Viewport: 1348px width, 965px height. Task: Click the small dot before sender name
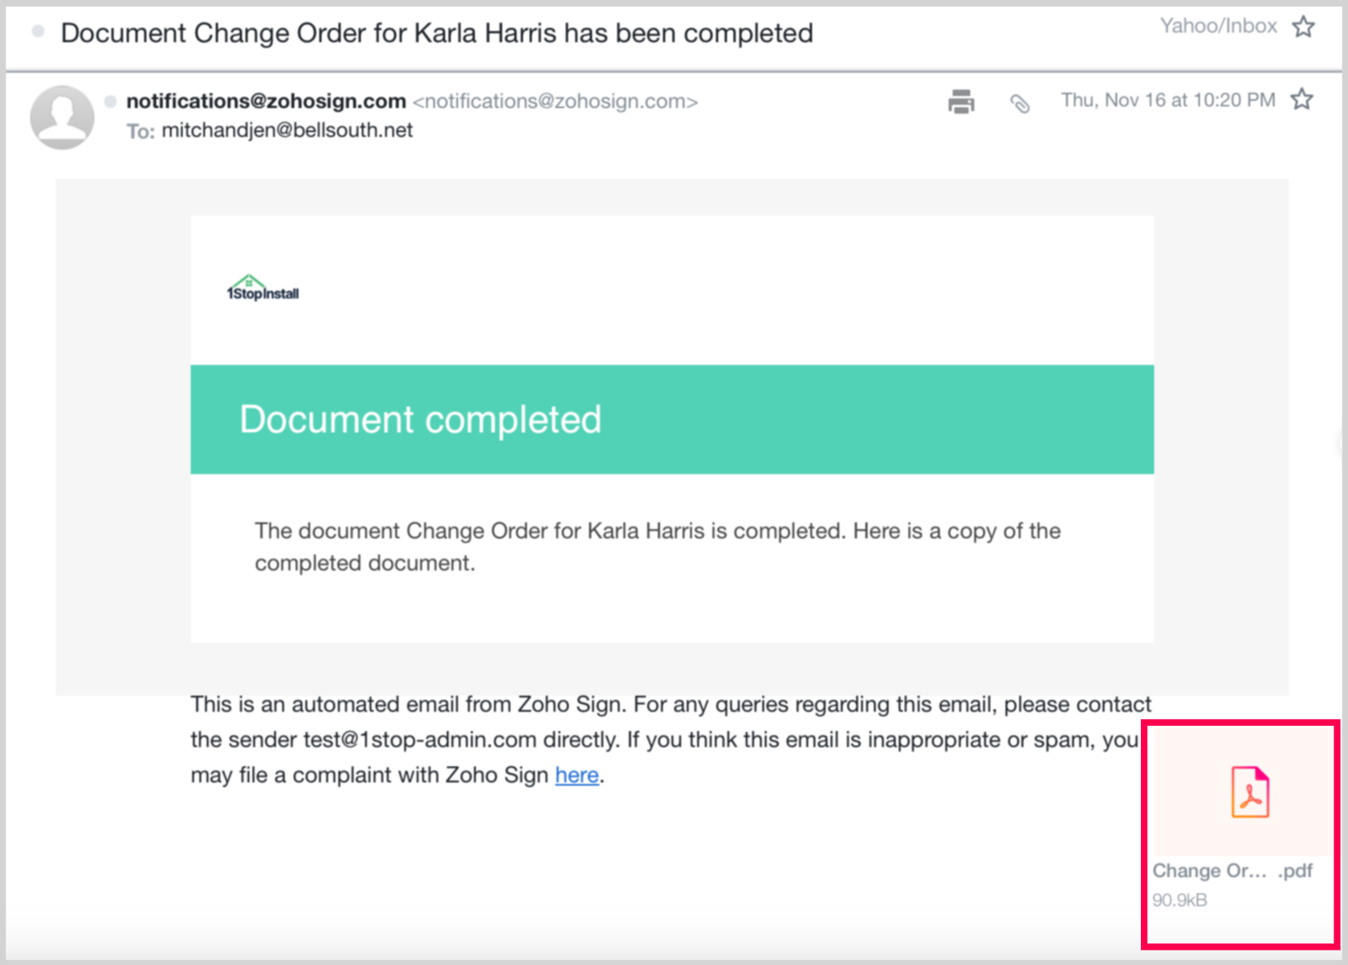click(x=111, y=101)
